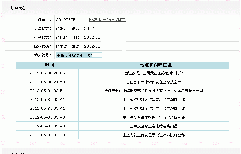Image resolution: width=241 pixels, height=154 pixels.
Task: Click the 订单号 field label
Action: coord(44,20)
